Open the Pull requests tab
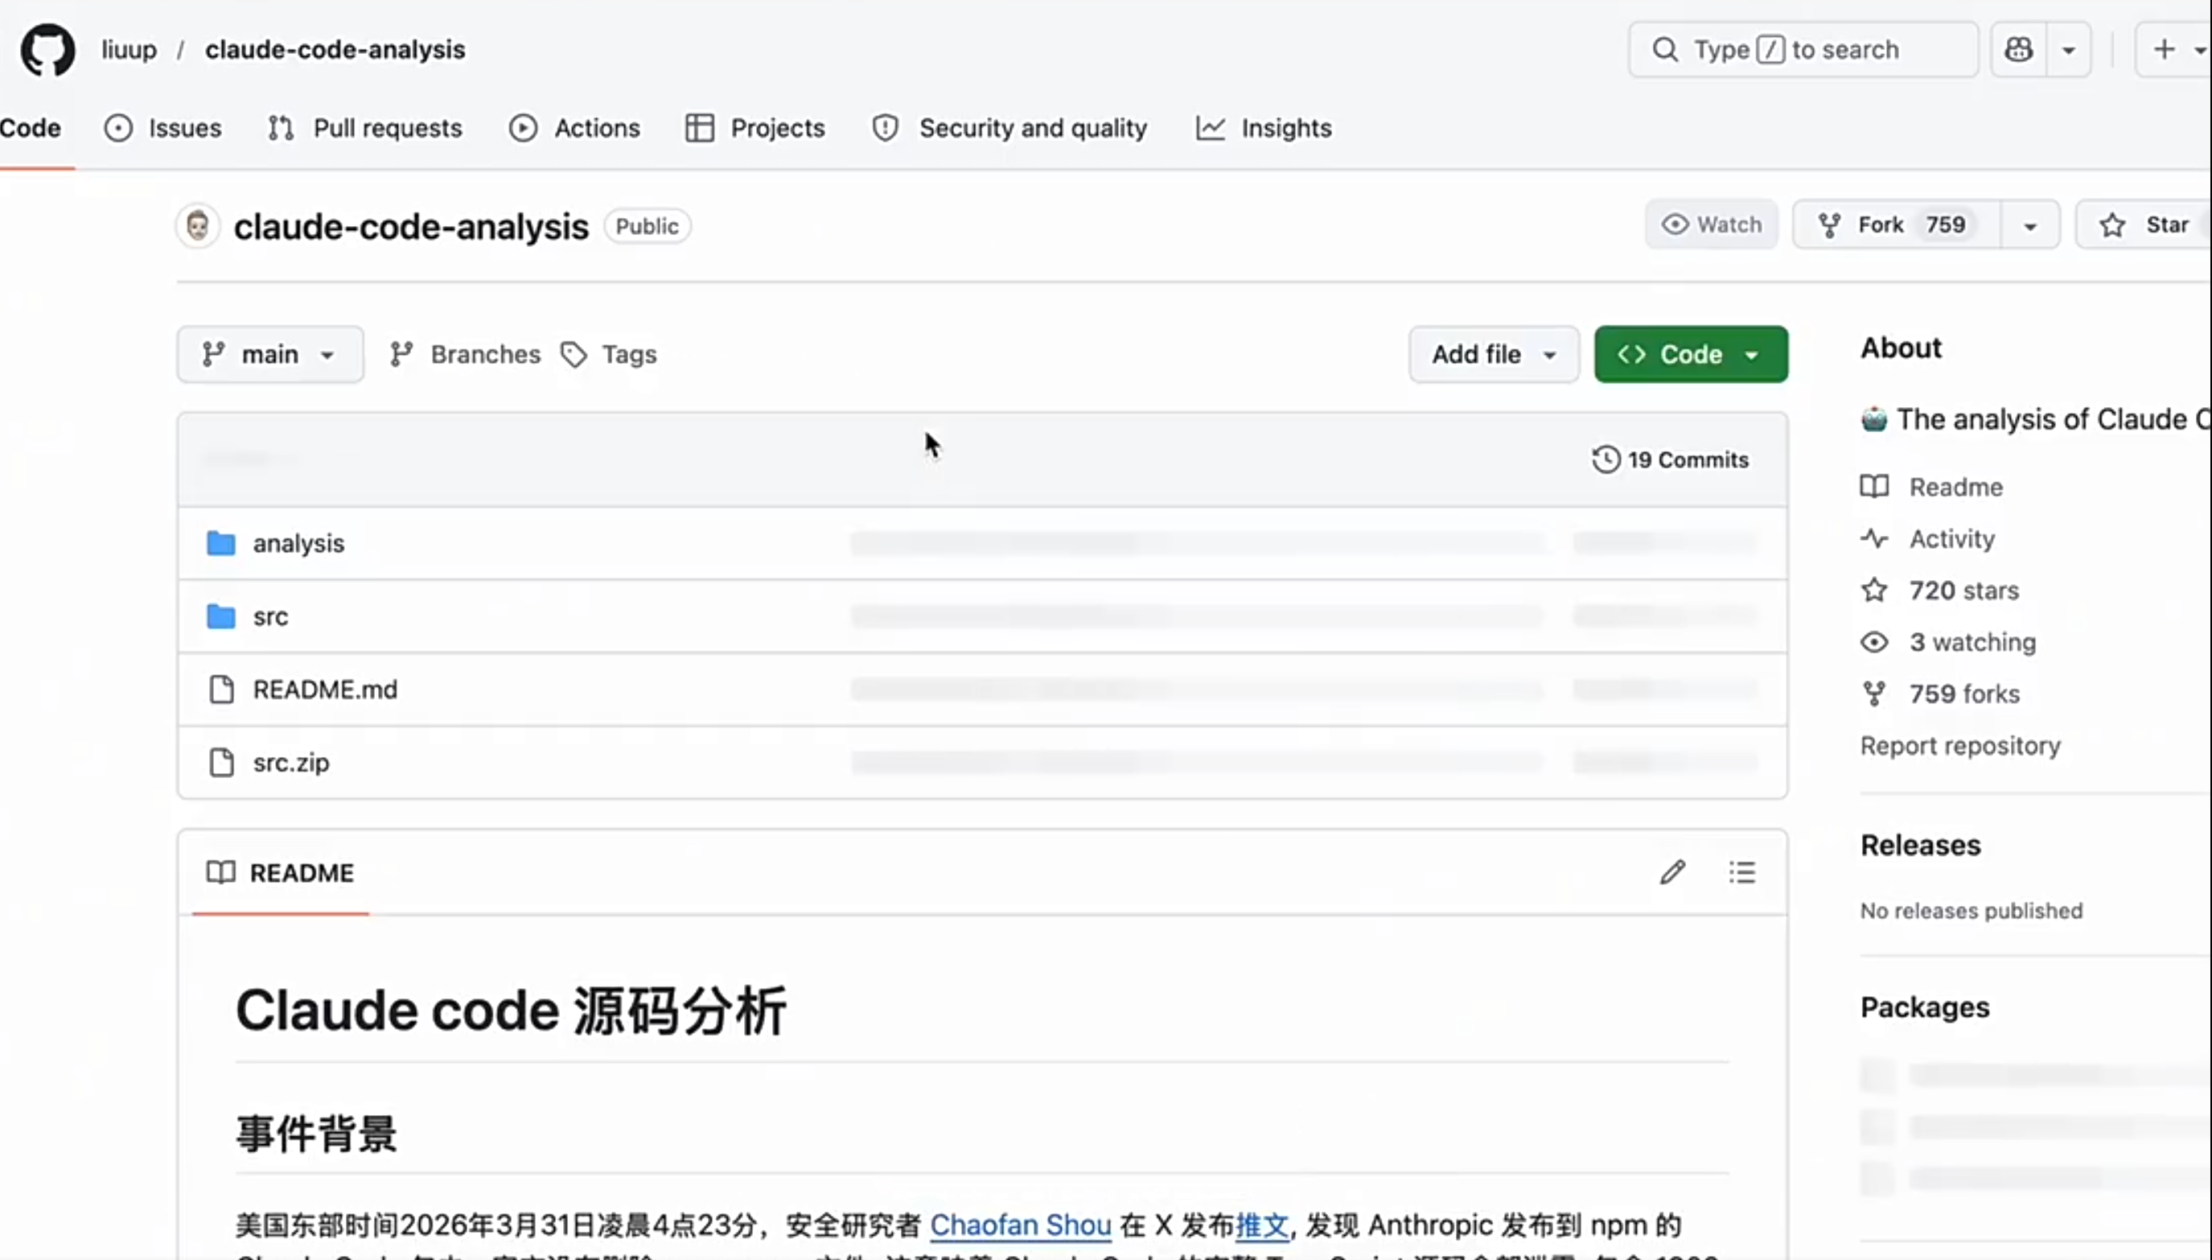This screenshot has height=1260, width=2212. point(364,128)
